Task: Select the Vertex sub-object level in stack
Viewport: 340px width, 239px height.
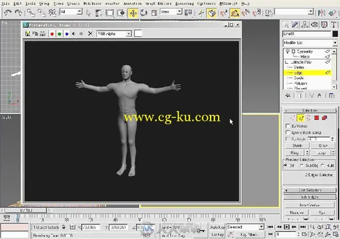Action: (299, 67)
